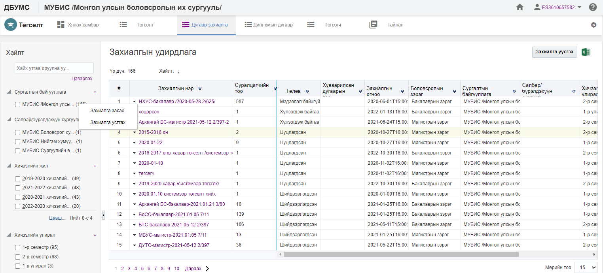Go to the home page icon
Viewport: 603px width, 273px height.
520,7
